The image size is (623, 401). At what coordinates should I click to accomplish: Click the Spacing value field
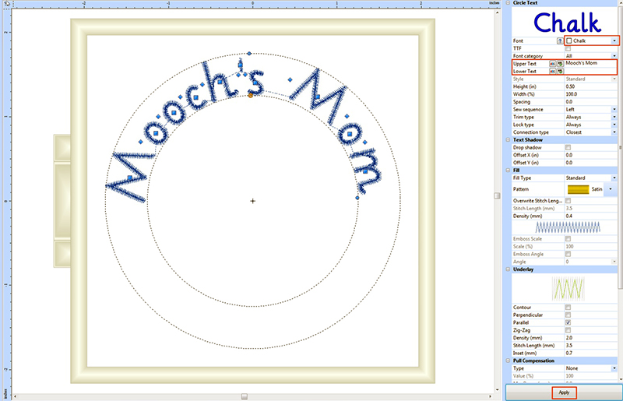coord(590,102)
